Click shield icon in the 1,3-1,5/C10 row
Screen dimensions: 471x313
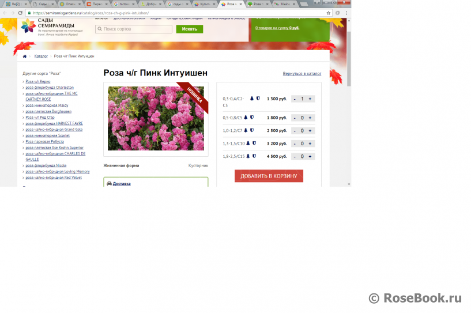(x=254, y=144)
